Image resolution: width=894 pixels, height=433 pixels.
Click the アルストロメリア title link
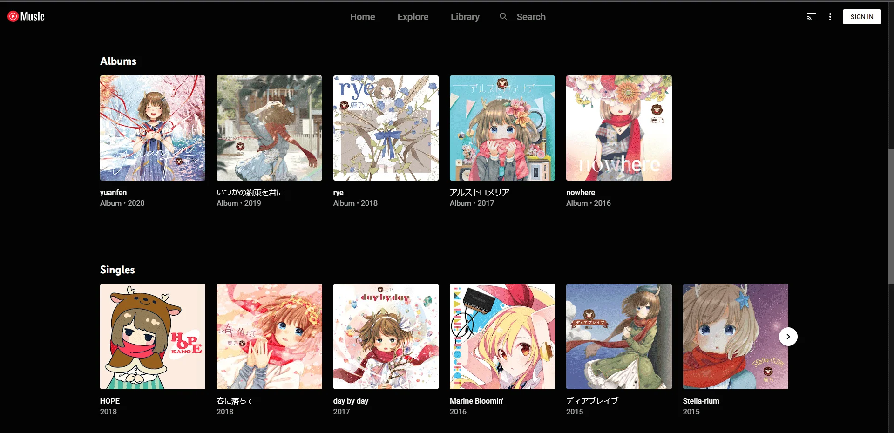click(x=480, y=192)
